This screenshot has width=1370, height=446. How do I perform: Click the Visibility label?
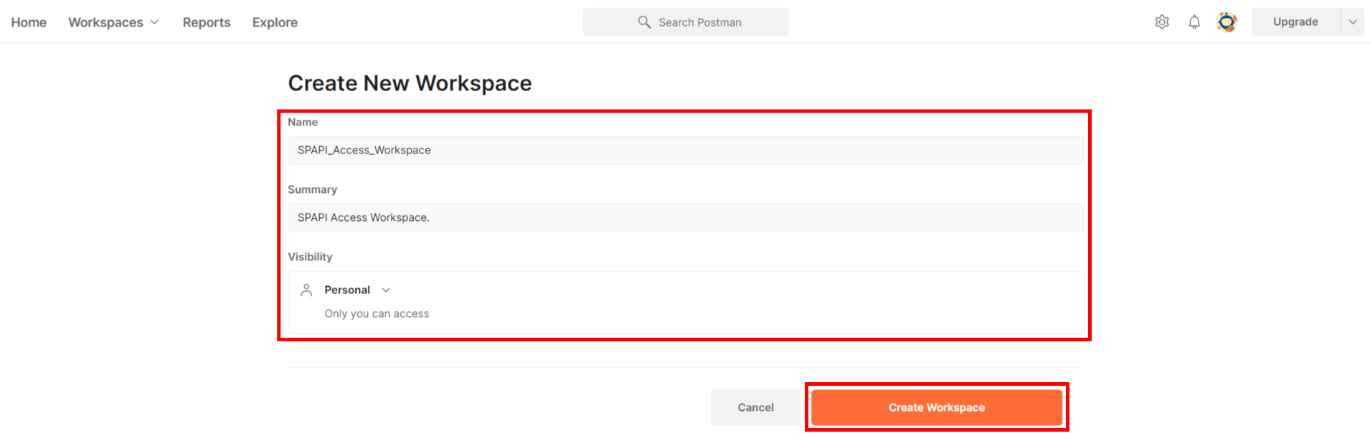point(310,257)
